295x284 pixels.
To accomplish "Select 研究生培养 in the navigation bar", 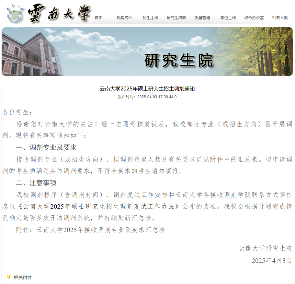I will [176, 18].
